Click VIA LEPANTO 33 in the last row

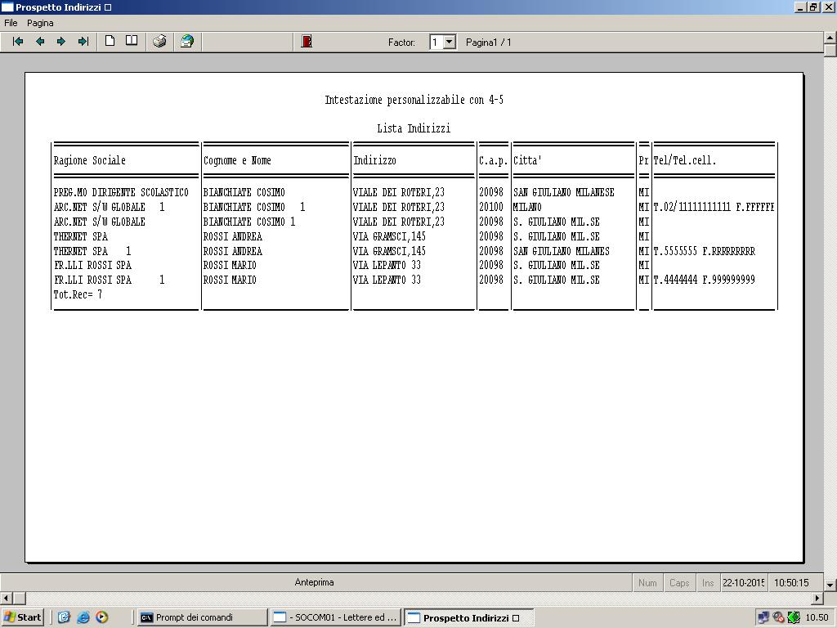pyautogui.click(x=387, y=280)
